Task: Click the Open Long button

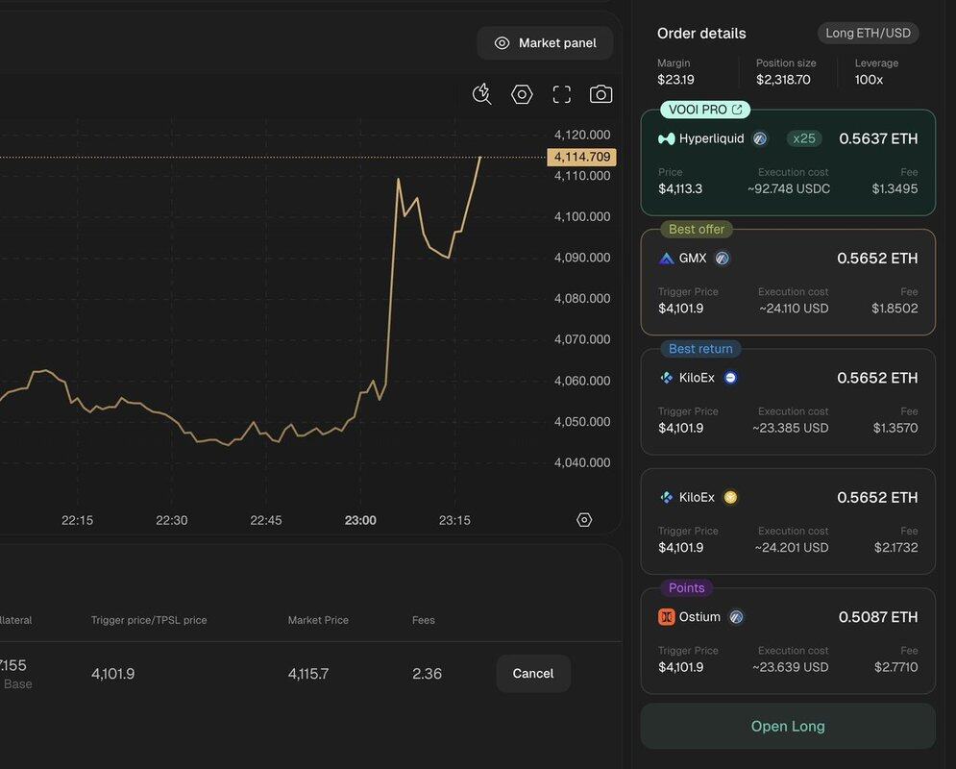Action: tap(788, 727)
